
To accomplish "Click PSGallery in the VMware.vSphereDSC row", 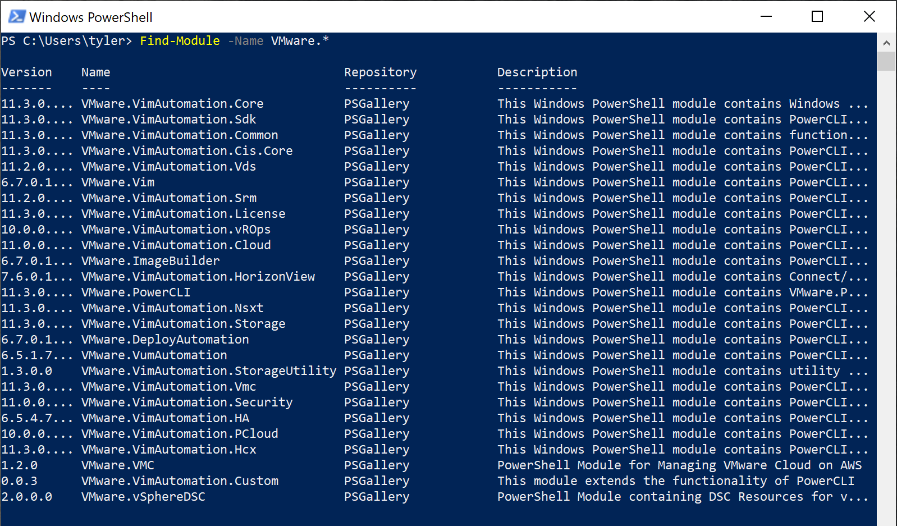I will click(377, 497).
